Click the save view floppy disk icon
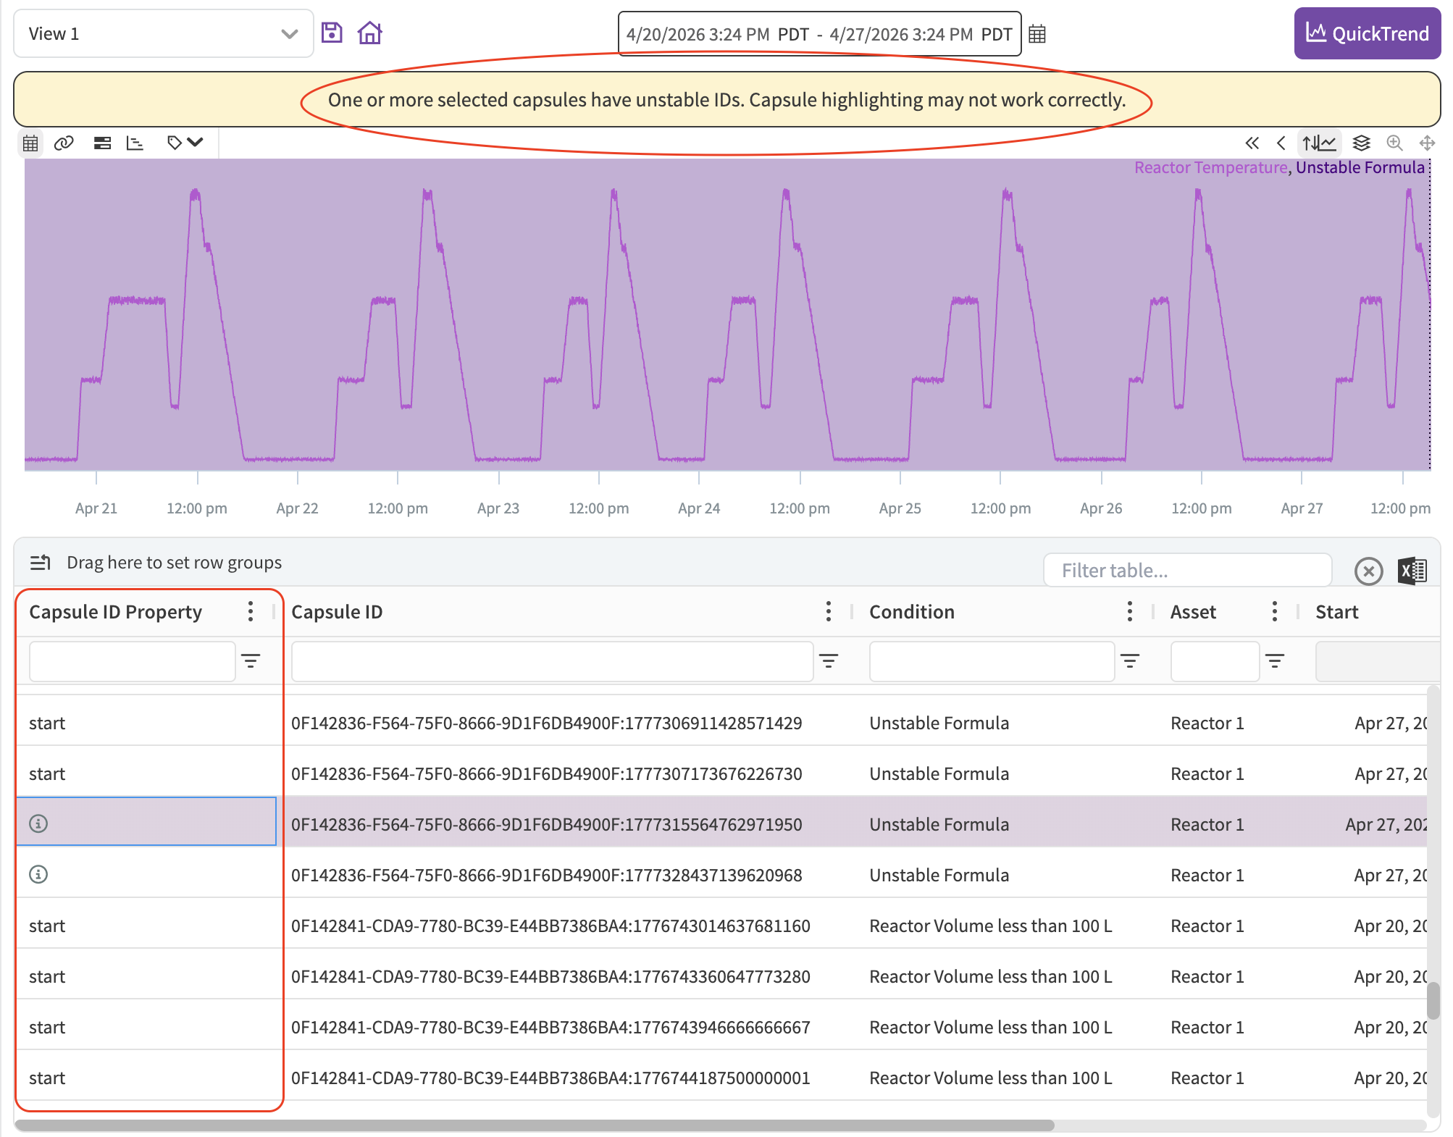 click(332, 33)
